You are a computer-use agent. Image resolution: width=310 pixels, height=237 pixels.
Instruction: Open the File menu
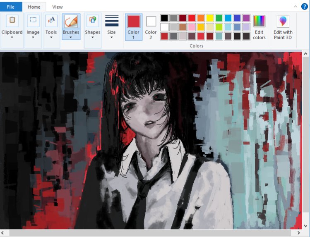[x=11, y=7]
